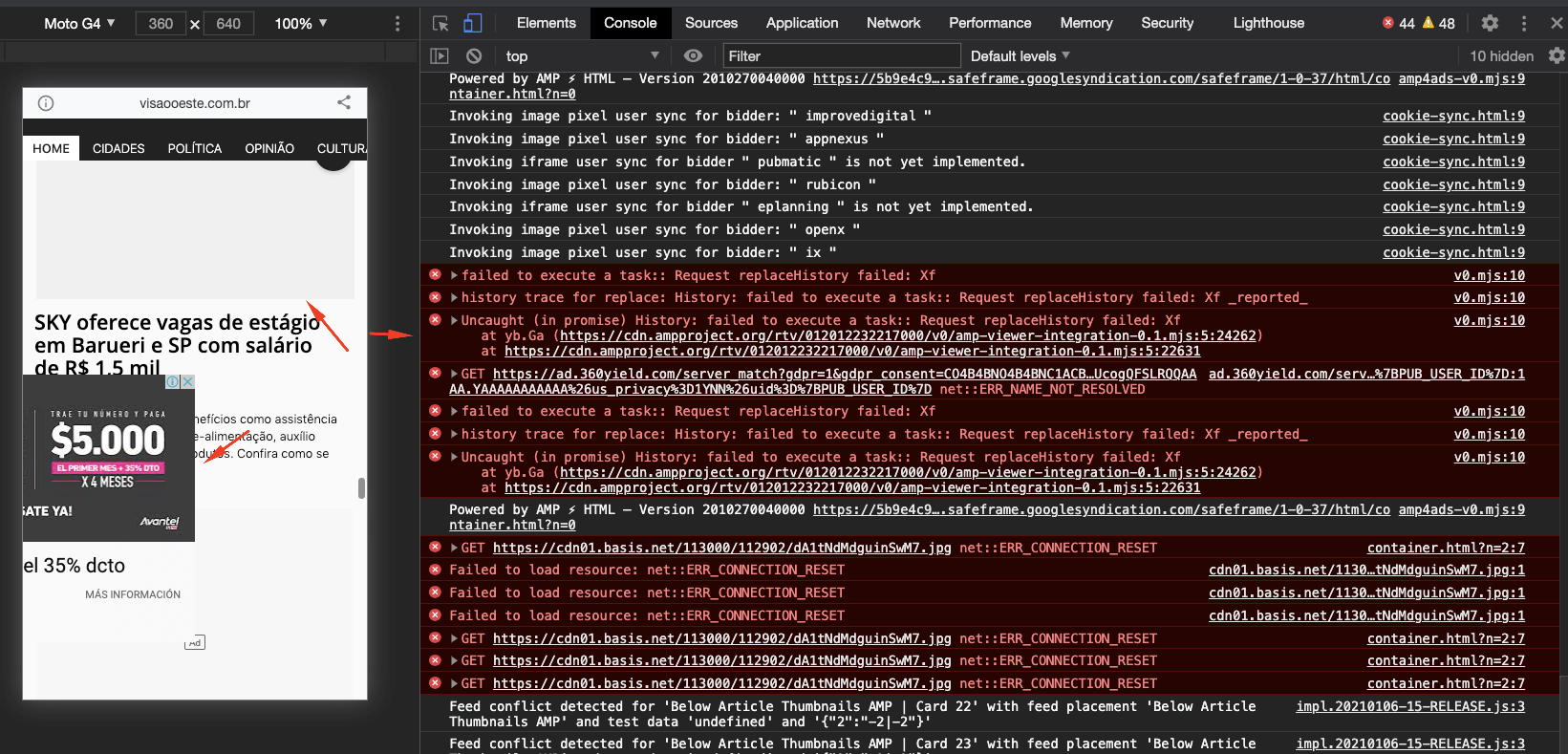Open DevTools three-dot customize menu

(1524, 23)
